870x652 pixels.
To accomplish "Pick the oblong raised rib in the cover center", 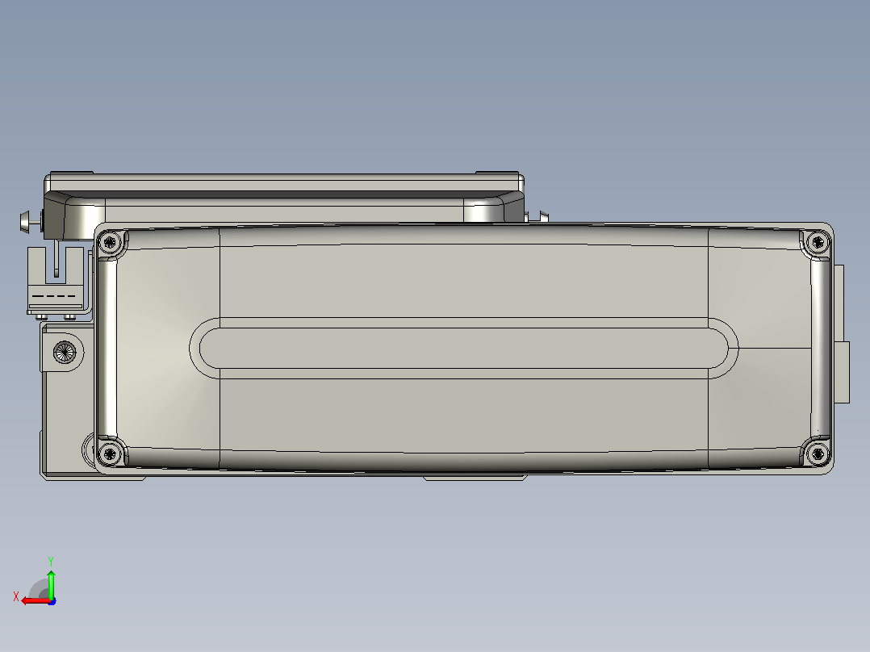I will (464, 349).
